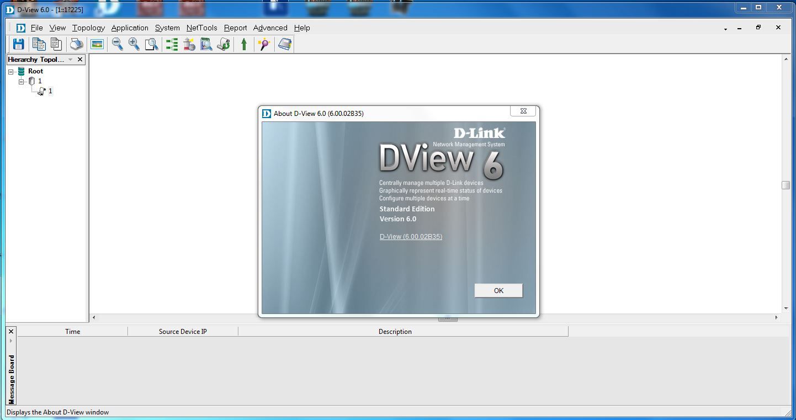796x420 pixels.
Task: Open the D-View (6.00.02B35) link
Action: (x=411, y=236)
